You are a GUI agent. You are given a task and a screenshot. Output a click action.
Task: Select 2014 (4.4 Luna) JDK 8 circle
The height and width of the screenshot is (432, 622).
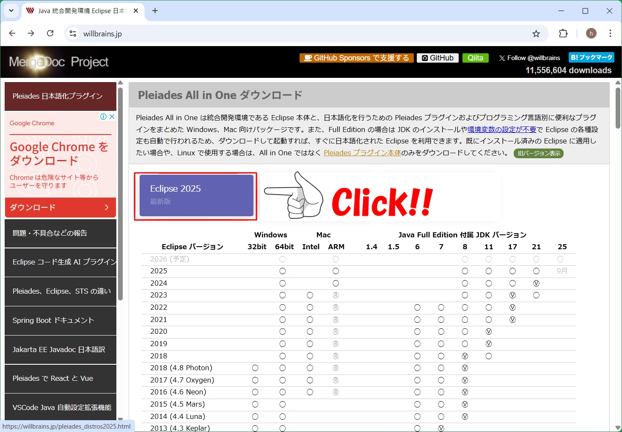(x=465, y=417)
